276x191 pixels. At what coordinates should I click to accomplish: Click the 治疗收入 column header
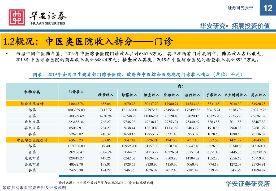coord(192,95)
